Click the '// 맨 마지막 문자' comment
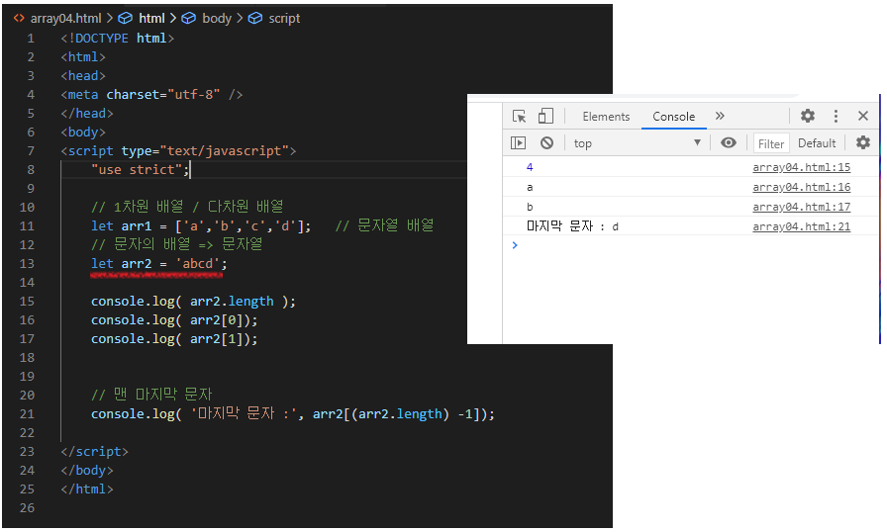This screenshot has height=532, width=887. point(151,395)
